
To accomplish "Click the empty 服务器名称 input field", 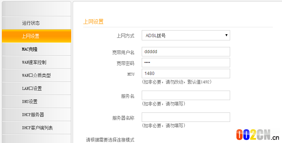I will point(186,117).
